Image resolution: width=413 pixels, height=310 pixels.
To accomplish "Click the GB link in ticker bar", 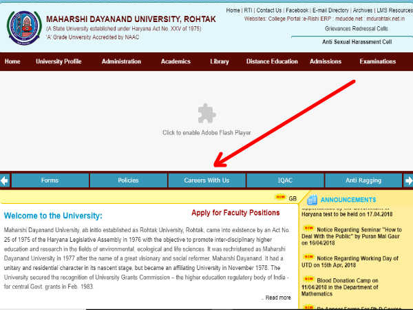I will [293, 198].
